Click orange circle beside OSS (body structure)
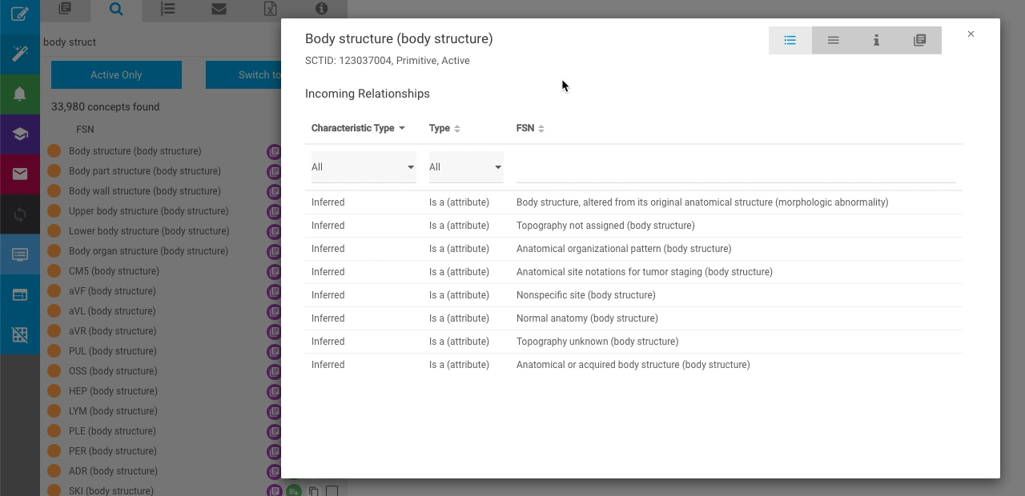 pyautogui.click(x=54, y=371)
